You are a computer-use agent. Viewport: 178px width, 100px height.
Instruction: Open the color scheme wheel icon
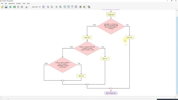tap(81, 7)
